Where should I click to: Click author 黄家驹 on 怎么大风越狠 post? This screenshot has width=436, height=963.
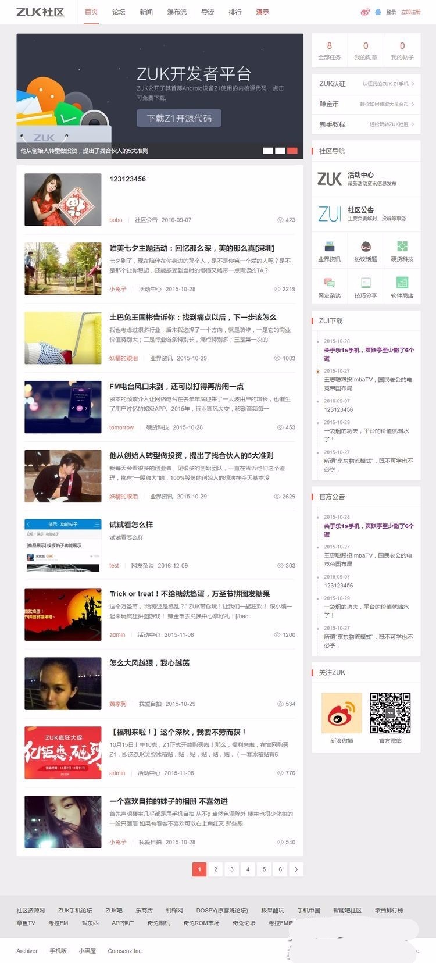tap(118, 704)
